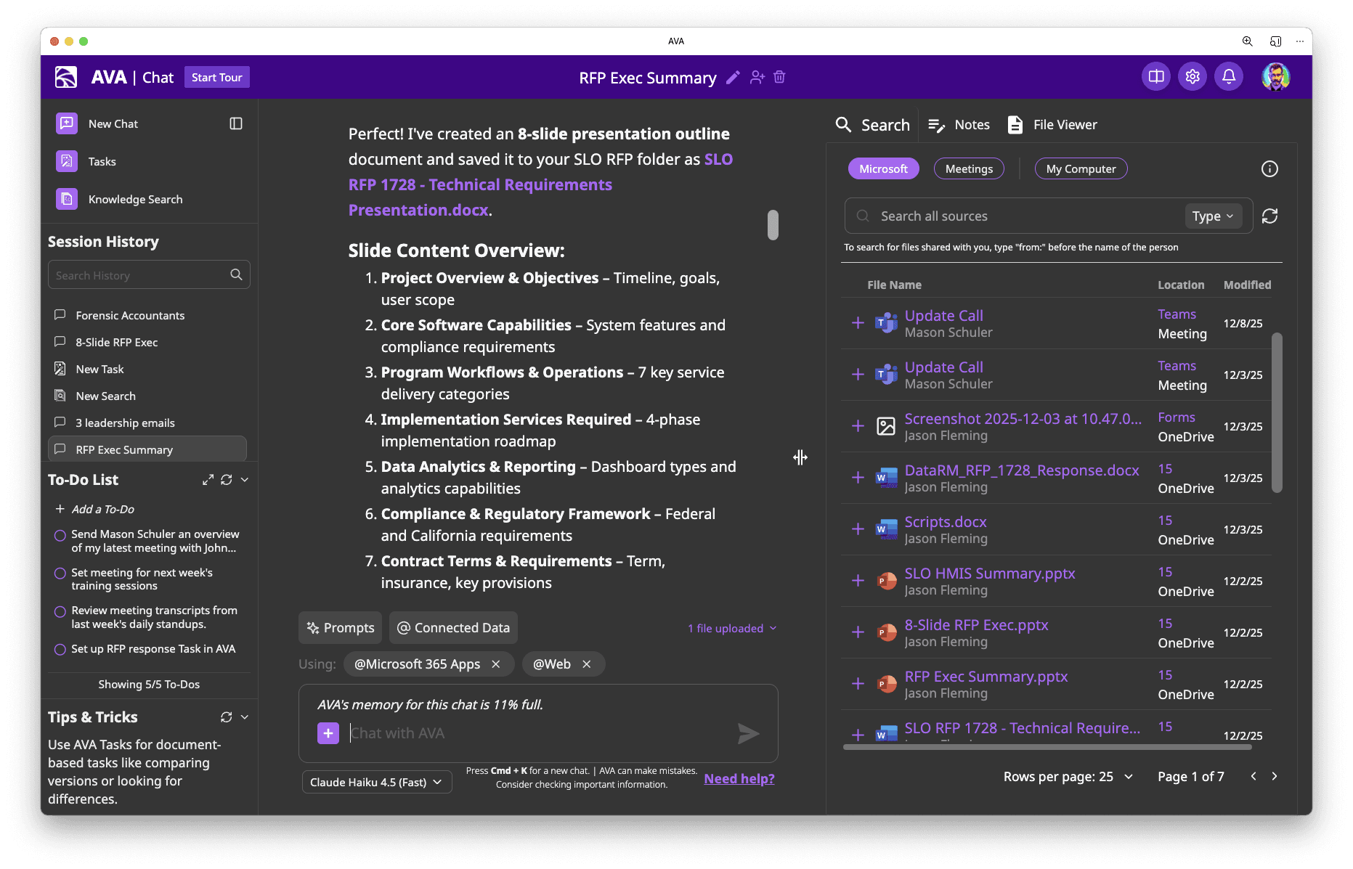This screenshot has height=869, width=1353.
Task: Click the Need help? link
Action: click(x=739, y=779)
